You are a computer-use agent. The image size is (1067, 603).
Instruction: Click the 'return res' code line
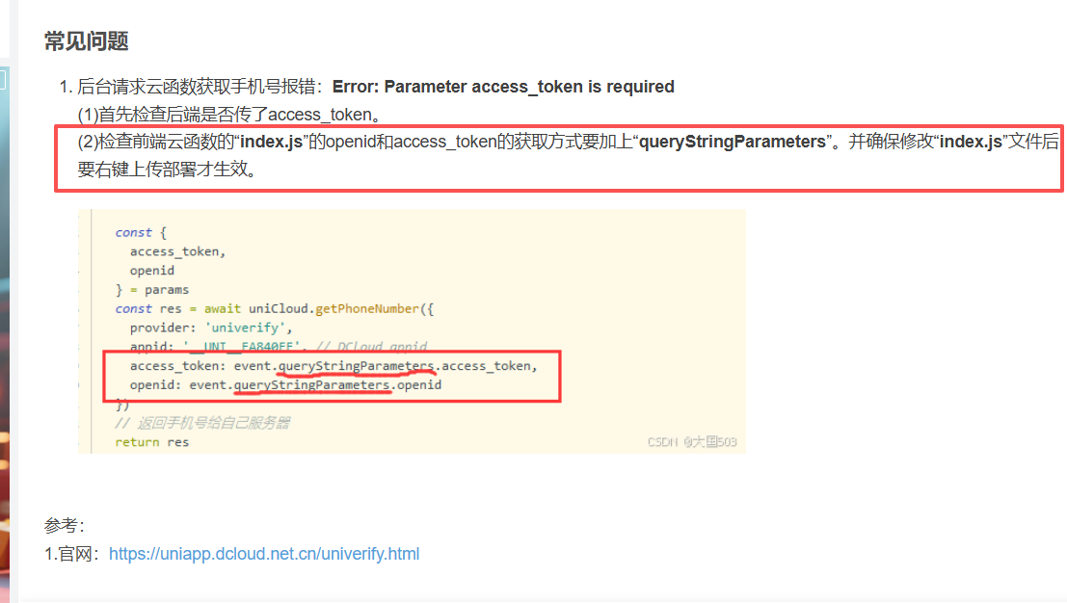click(151, 442)
